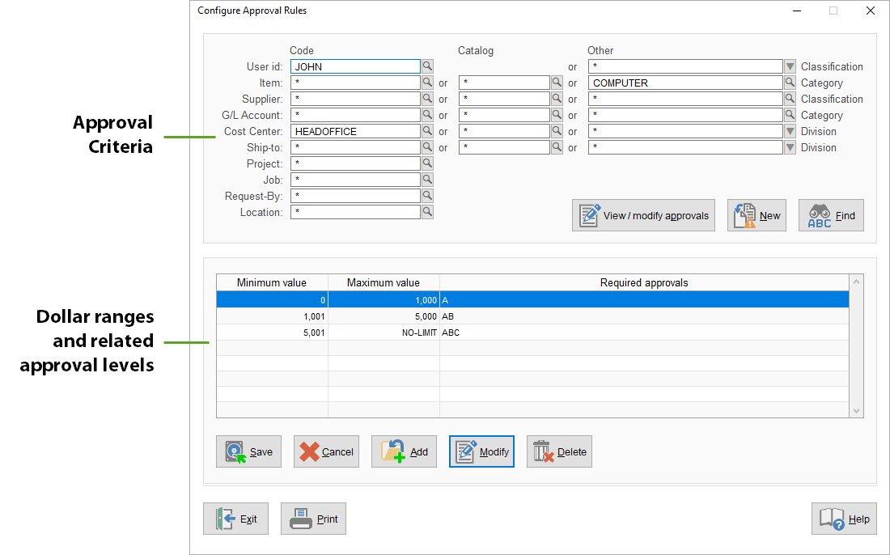Click the Project field magnifier icon
Screen dimensions: 890x555
click(x=427, y=163)
